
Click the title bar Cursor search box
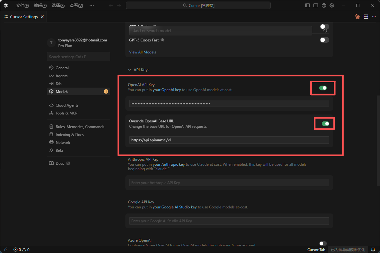pos(198,5)
